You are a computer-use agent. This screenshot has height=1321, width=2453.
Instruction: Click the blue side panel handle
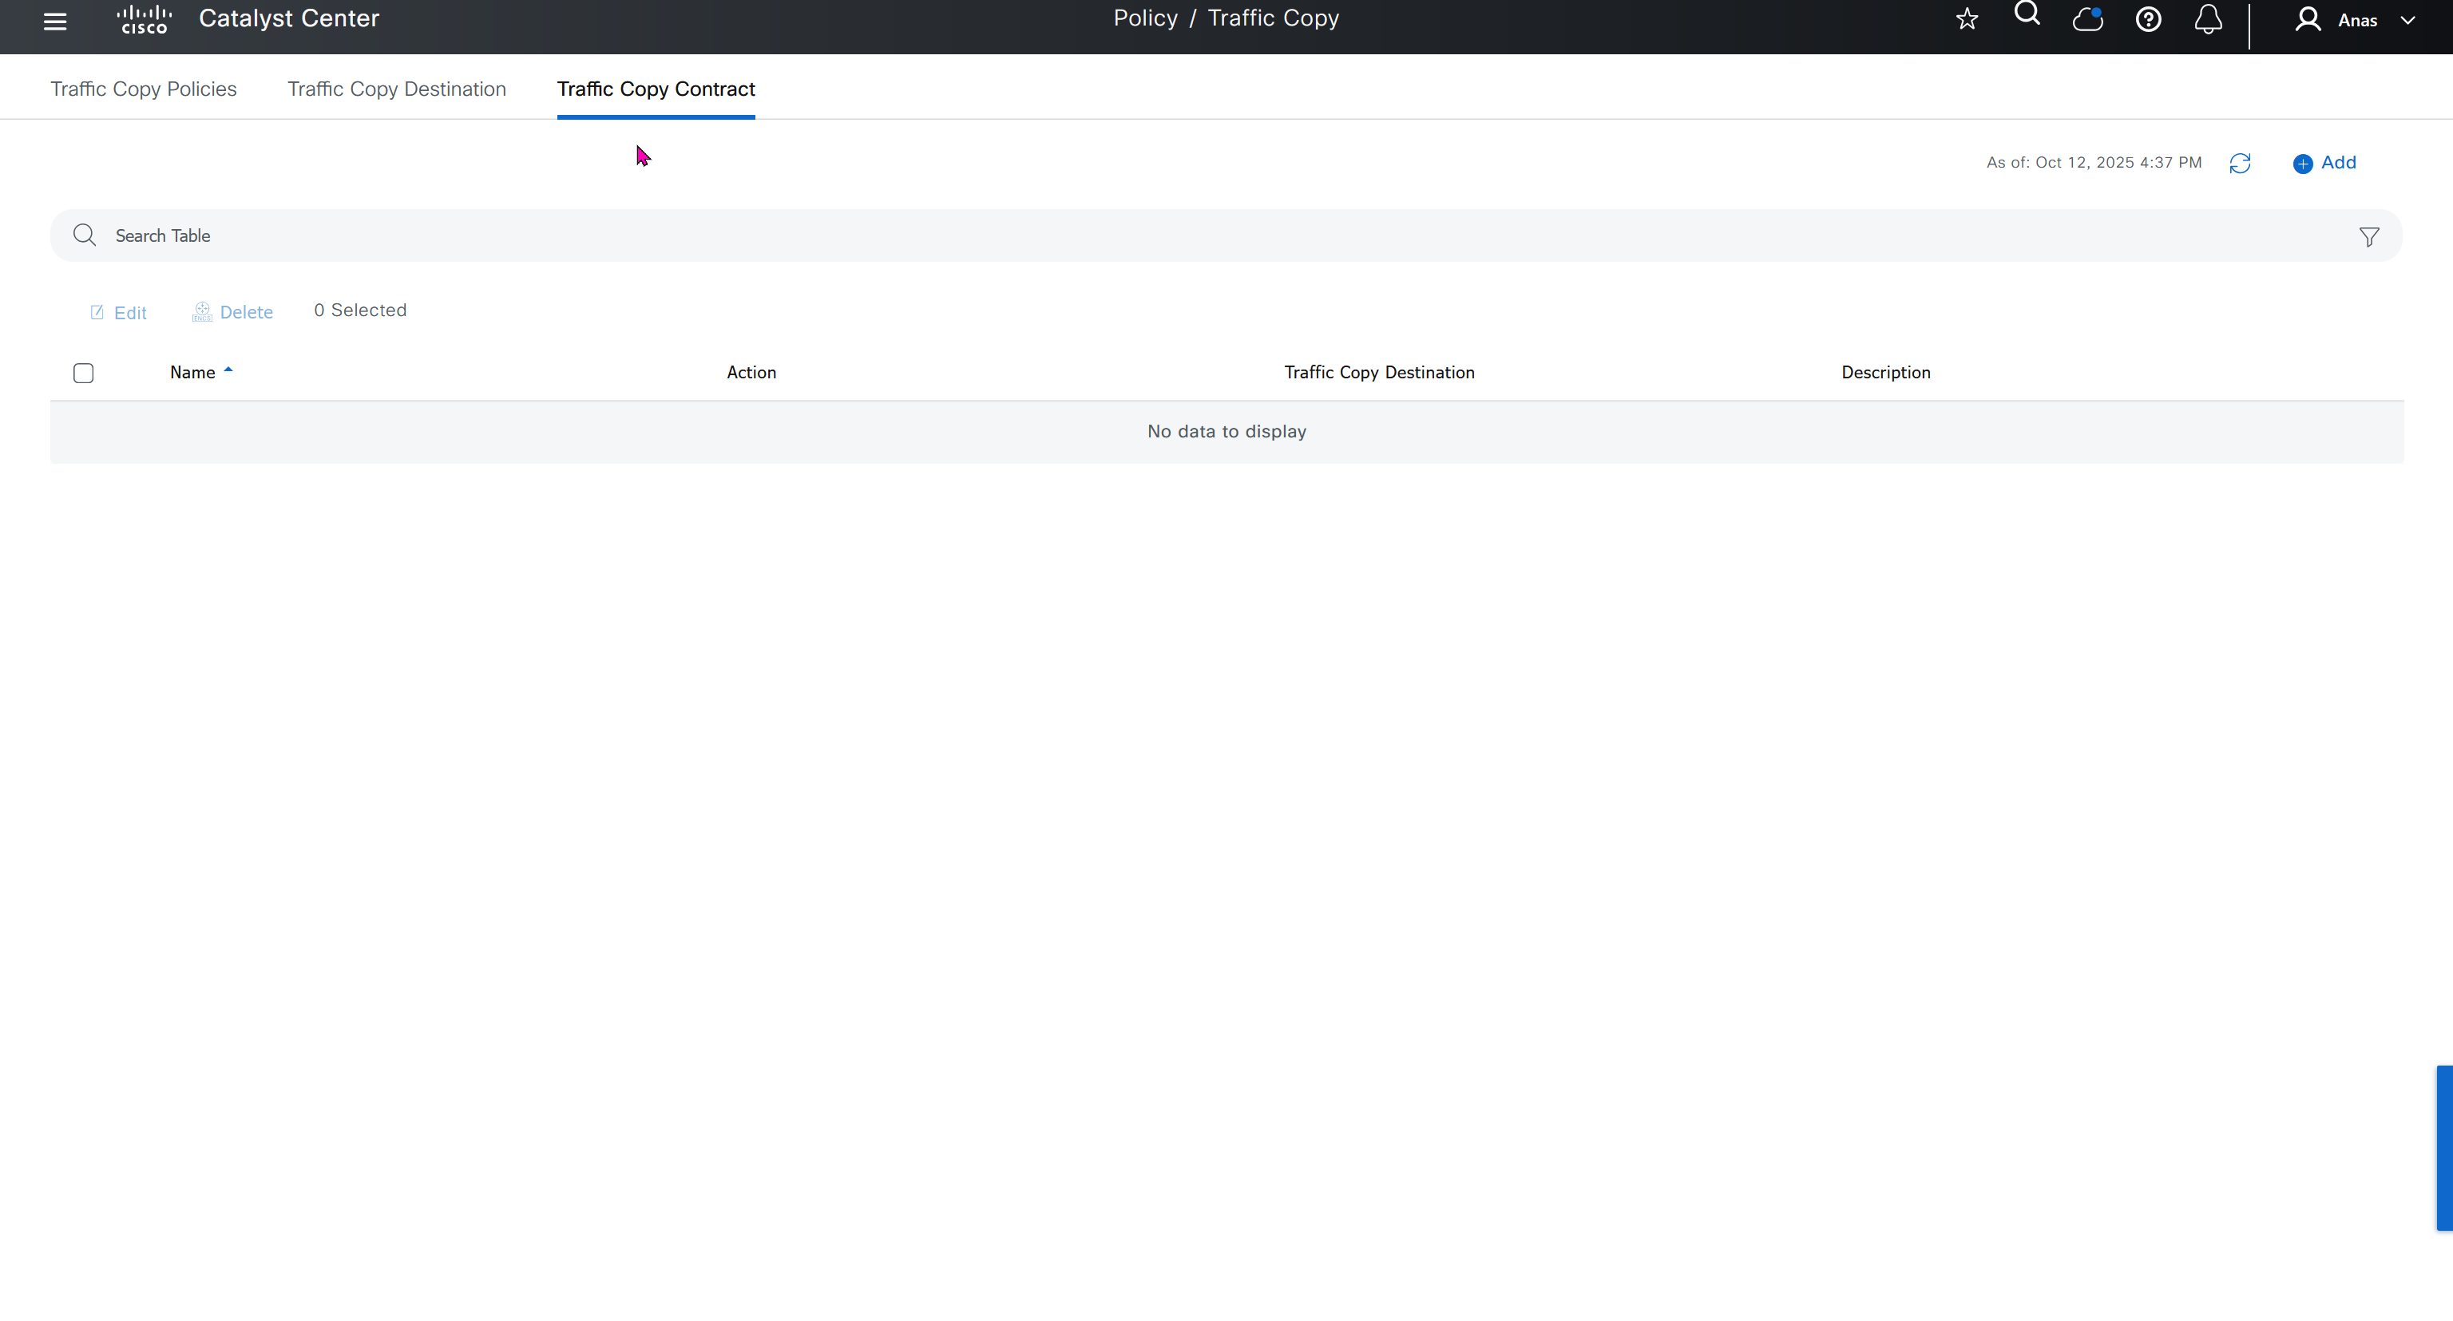pos(2443,1148)
